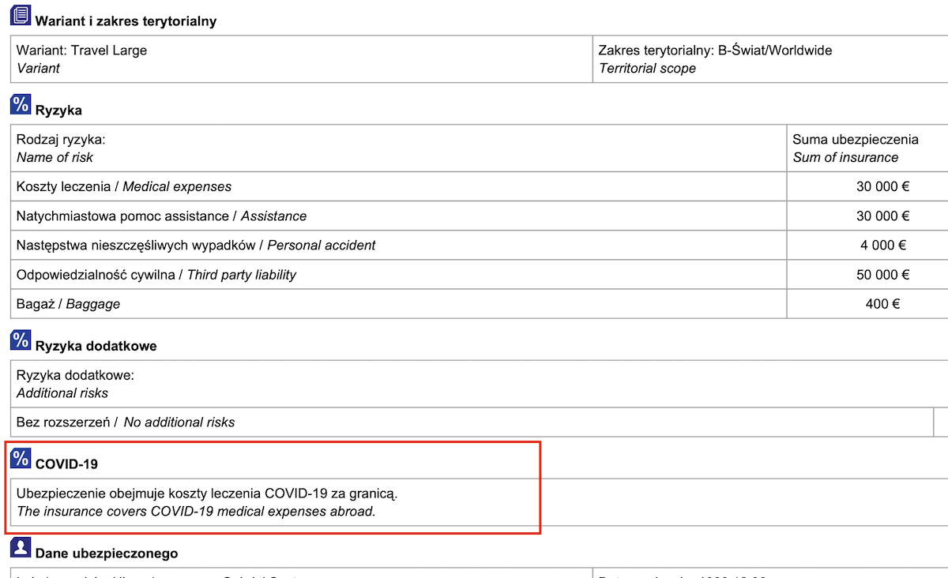The image size is (948, 578).
Task: Click the Natychmiastowa pomoc assistance row label
Action: [x=161, y=216]
